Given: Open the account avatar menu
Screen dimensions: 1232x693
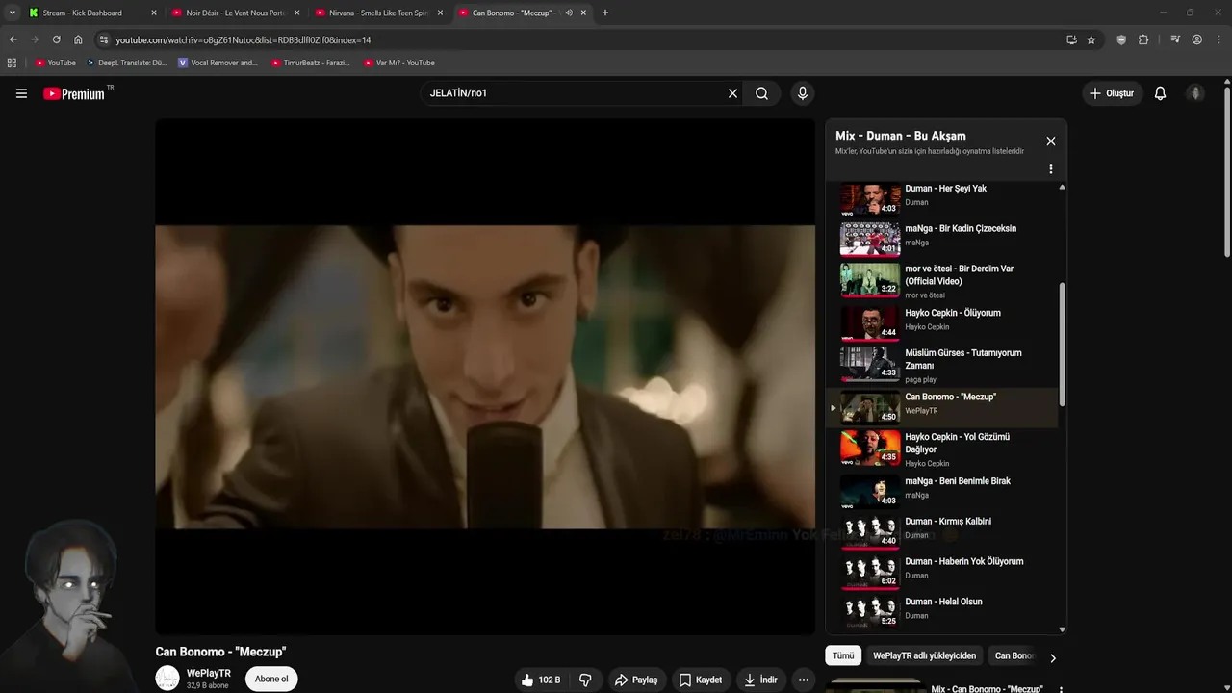Looking at the screenshot, I should 1195,93.
